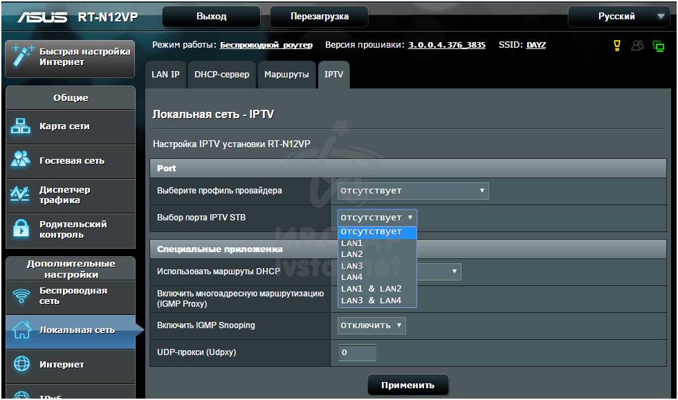Click the Выход logout button
Image resolution: width=678 pixels, height=400 pixels.
click(x=212, y=17)
